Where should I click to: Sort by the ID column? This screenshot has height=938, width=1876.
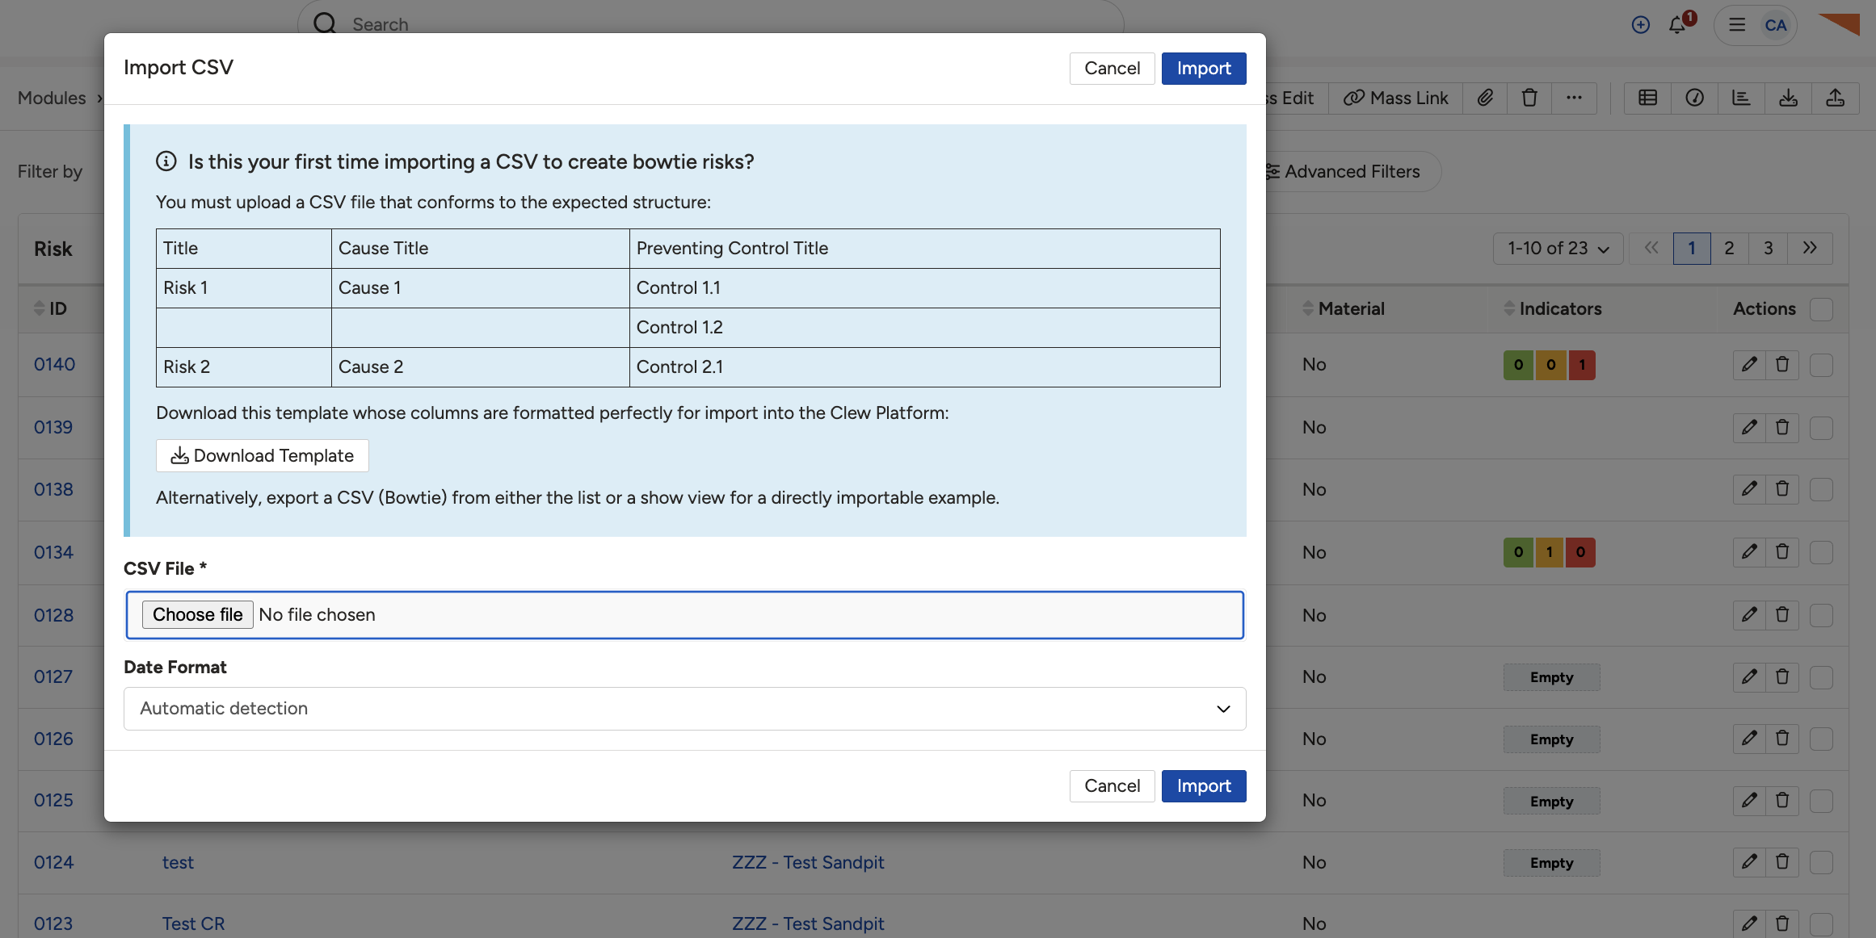[x=50, y=308]
